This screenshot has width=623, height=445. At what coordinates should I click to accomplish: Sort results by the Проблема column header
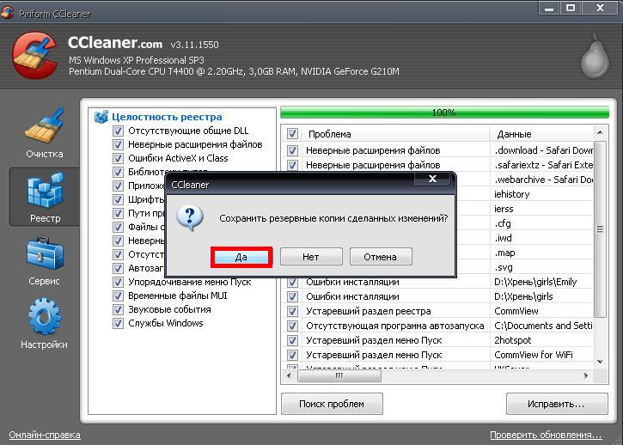395,134
